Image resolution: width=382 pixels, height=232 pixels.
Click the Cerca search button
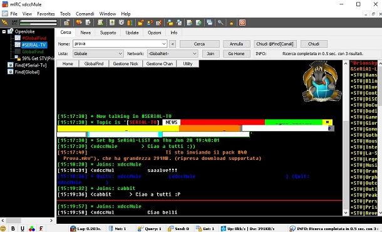point(200,44)
